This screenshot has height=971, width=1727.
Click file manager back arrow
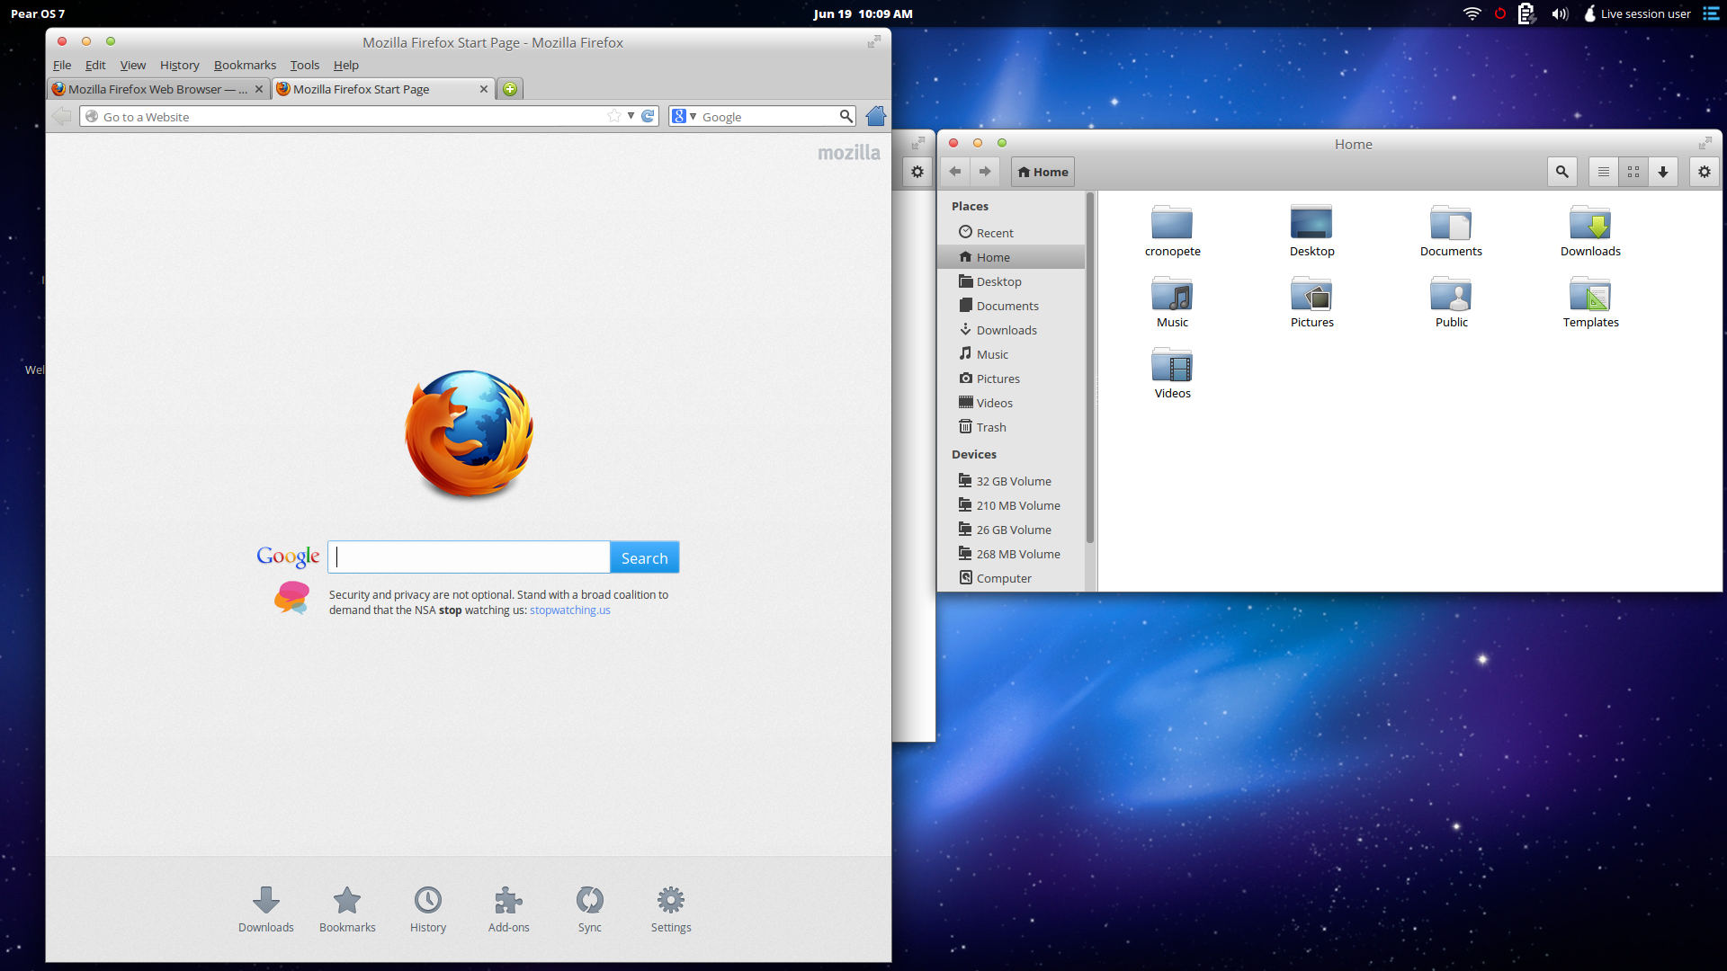955,172
